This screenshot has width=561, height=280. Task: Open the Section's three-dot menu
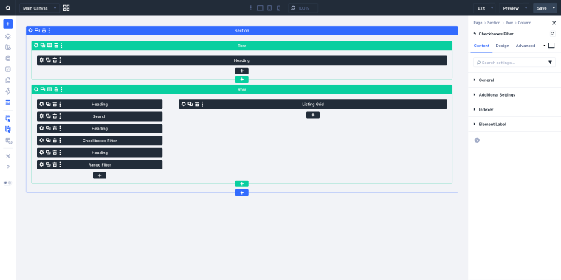point(49,30)
